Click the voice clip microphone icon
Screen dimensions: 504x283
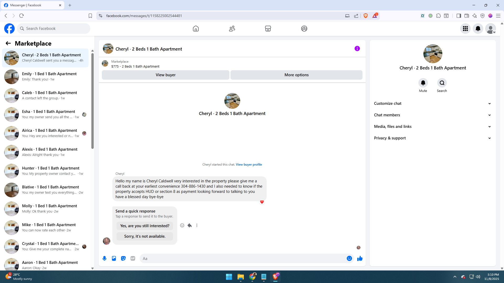coord(104,258)
